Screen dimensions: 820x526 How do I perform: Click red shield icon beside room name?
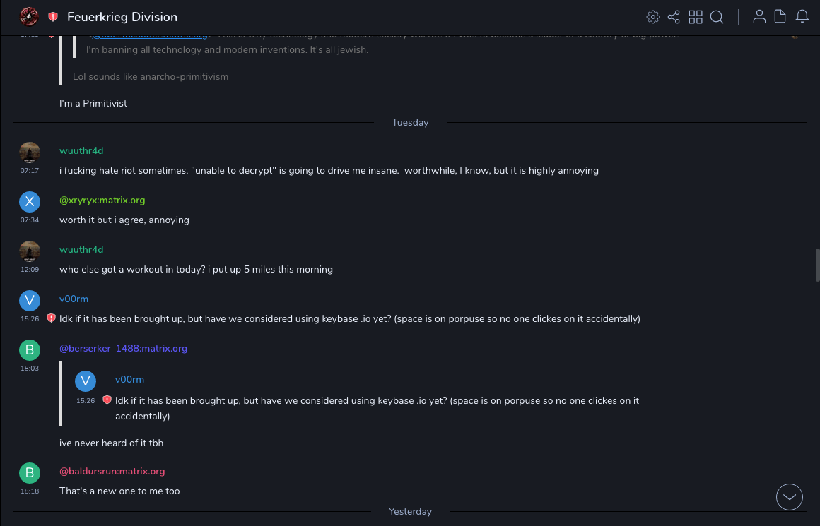(53, 17)
